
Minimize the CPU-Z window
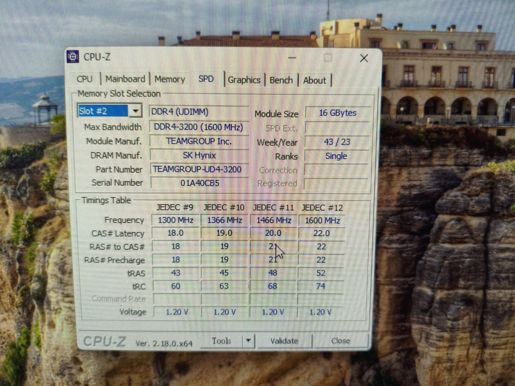[x=292, y=58]
